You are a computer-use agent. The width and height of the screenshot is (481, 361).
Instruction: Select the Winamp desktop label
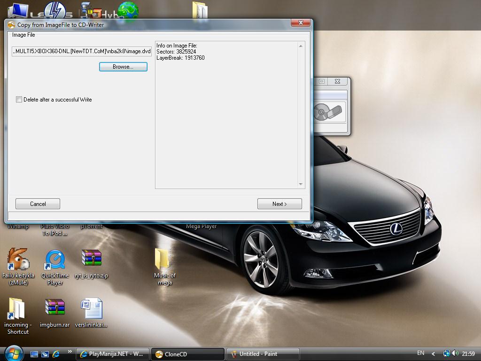pyautogui.click(x=18, y=226)
